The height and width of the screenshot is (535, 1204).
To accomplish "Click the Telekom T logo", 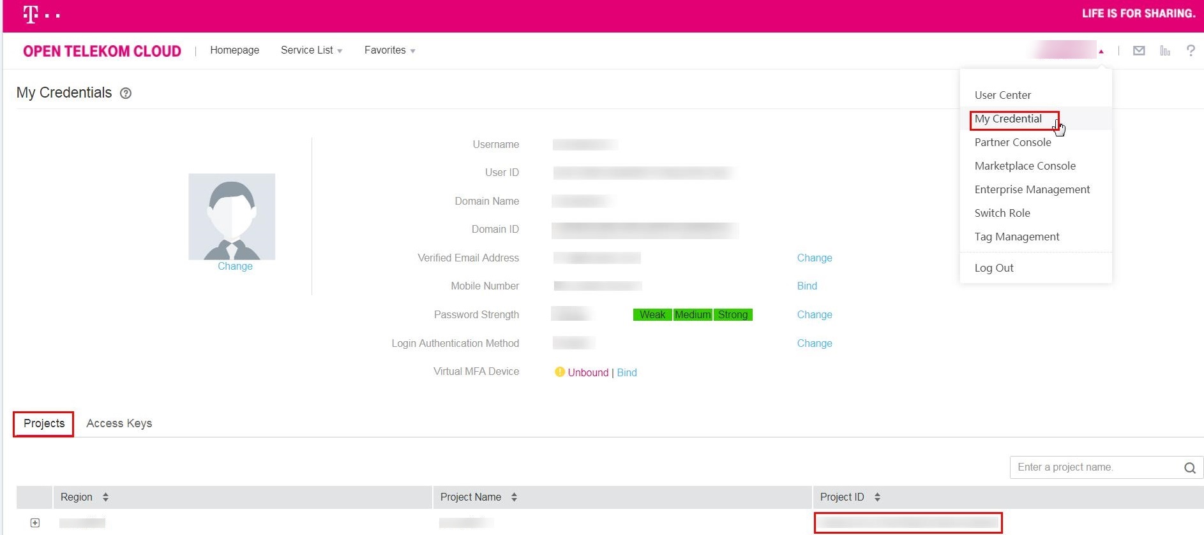I will (41, 14).
